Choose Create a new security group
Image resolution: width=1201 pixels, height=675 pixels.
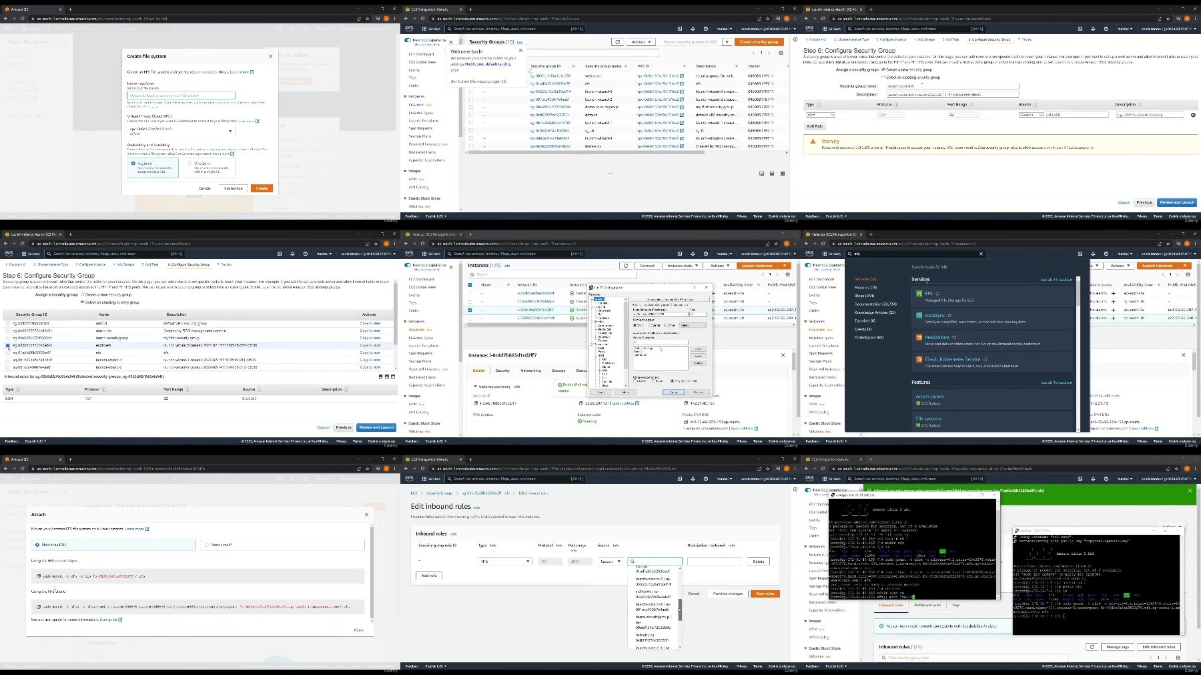click(x=883, y=69)
